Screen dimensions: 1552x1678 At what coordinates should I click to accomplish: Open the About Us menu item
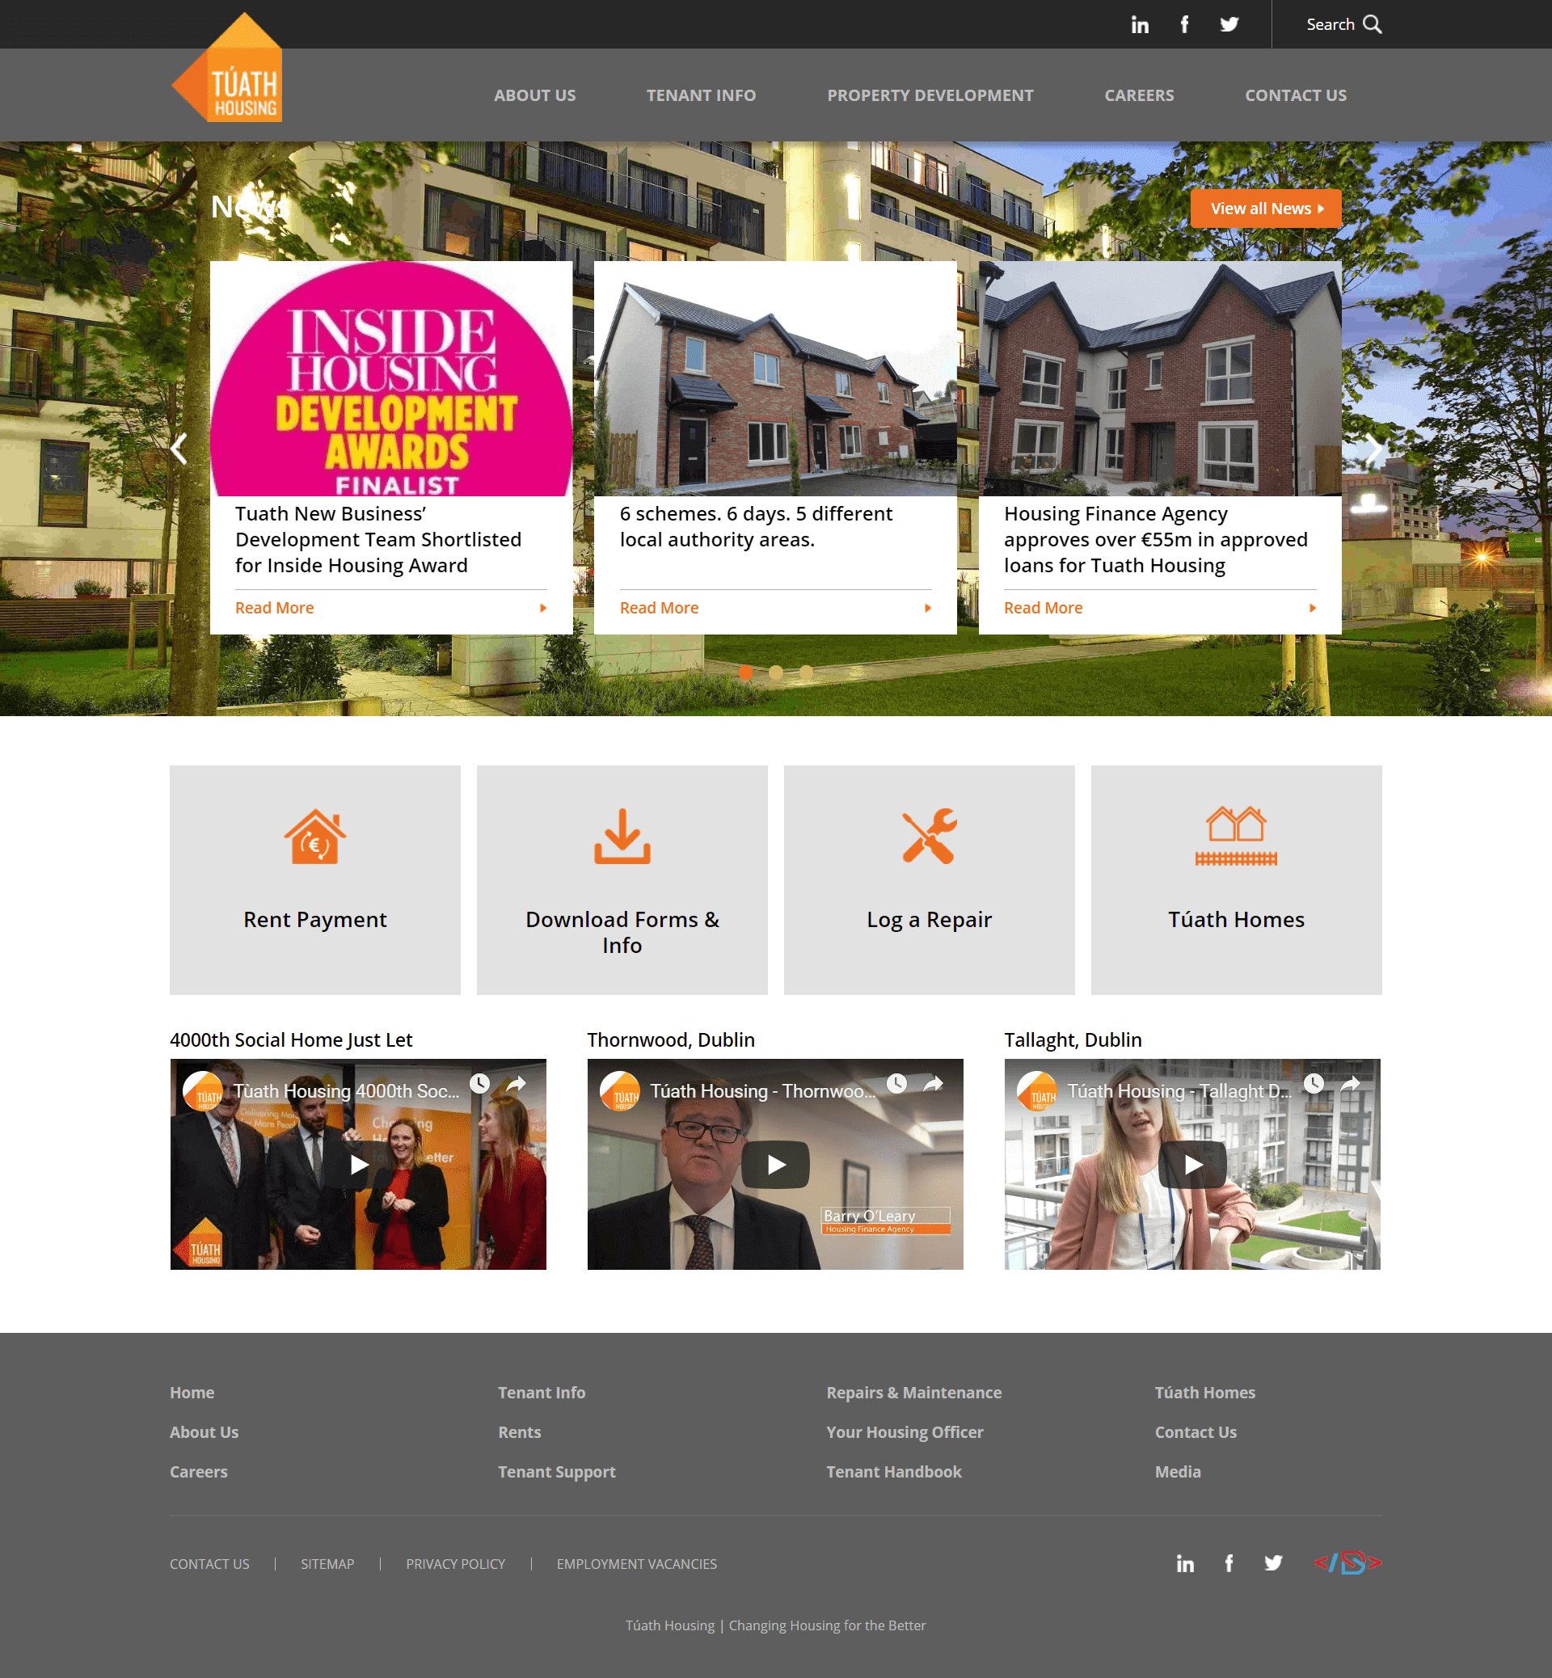click(535, 94)
